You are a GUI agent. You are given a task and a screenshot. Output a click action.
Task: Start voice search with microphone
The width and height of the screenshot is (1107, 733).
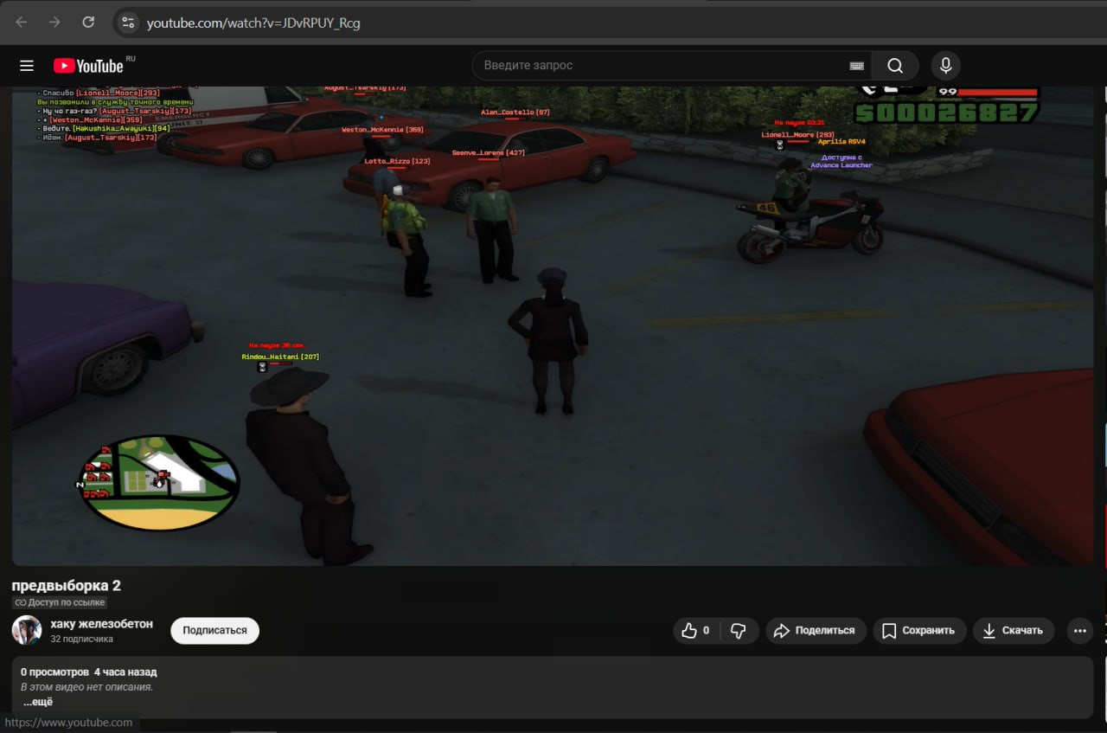pyautogui.click(x=945, y=66)
